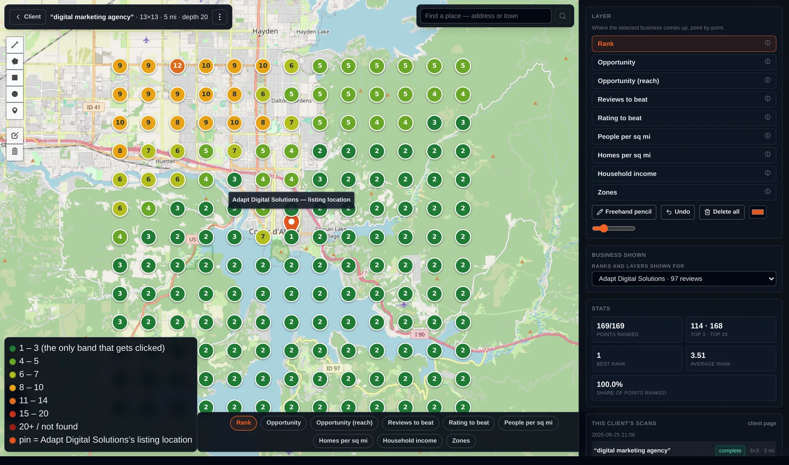
Task: Open the orange pencil color swatch
Action: pos(758,212)
